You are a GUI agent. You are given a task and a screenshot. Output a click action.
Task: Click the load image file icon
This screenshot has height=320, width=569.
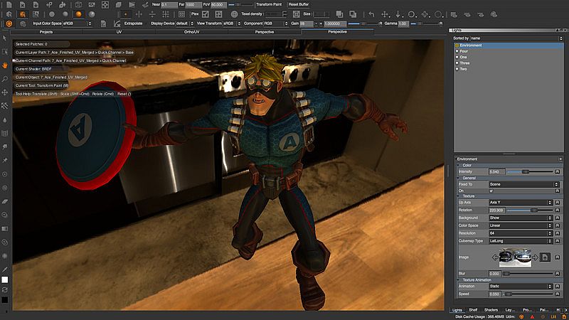544,257
